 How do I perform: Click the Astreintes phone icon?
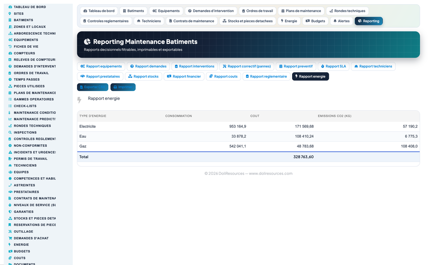pos(10,185)
